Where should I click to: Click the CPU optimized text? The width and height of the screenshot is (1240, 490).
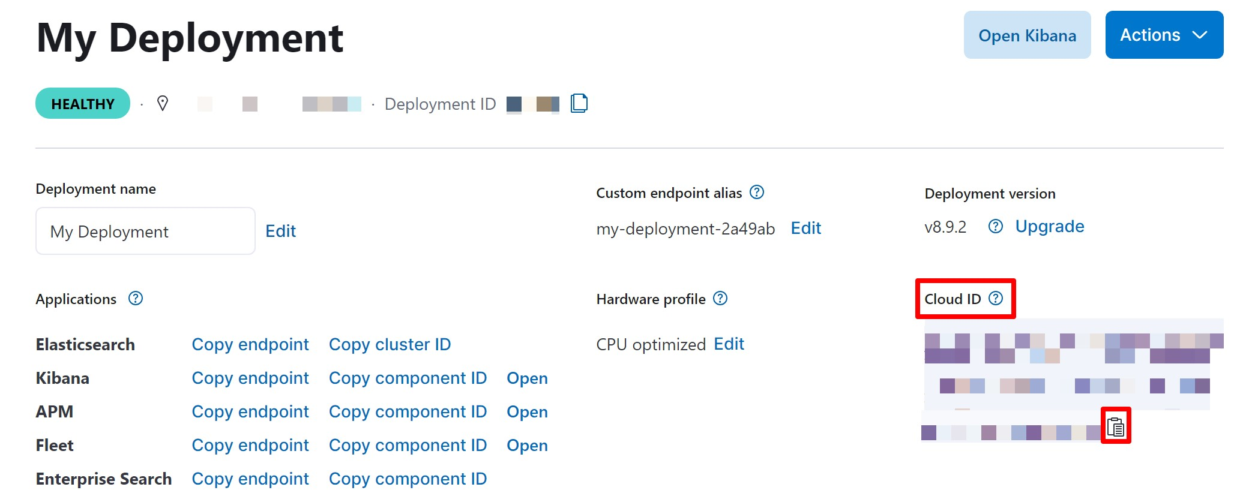point(651,344)
